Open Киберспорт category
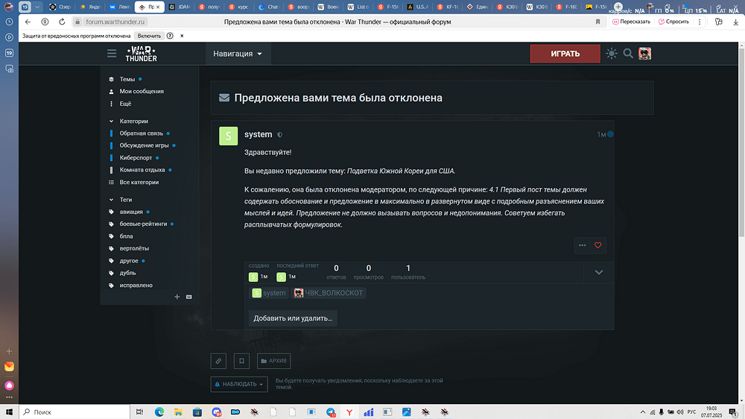 pos(136,158)
